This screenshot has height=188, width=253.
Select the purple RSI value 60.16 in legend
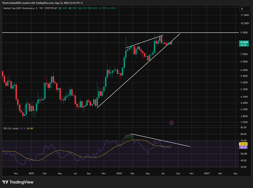pyautogui.click(x=23, y=129)
